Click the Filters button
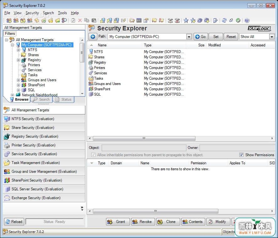The image size is (278, 238). point(10,34)
